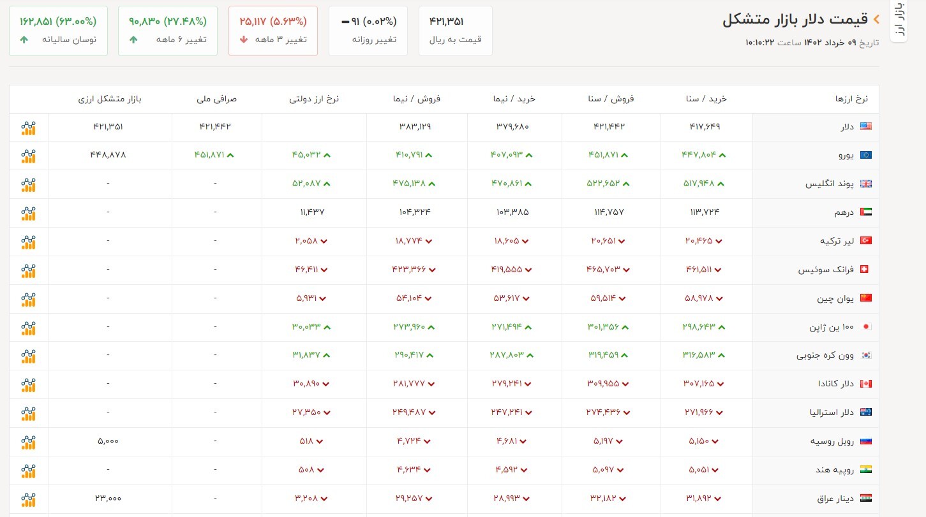Screen dimensions: 926x517
Task: Select the 'تغییر ۳ ماهه' red stat box
Action: point(273,31)
